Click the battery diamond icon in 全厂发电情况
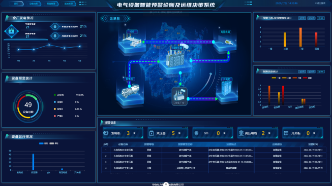 11,31
